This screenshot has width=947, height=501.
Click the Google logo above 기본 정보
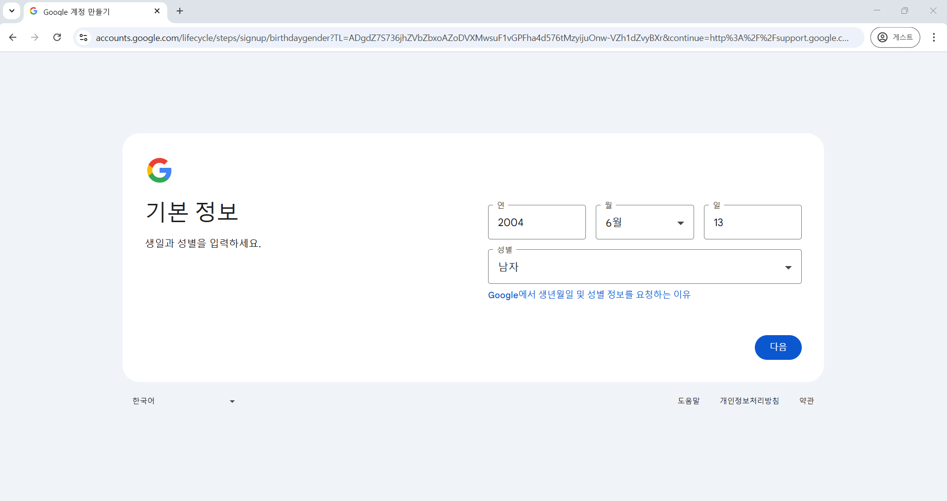tap(159, 170)
